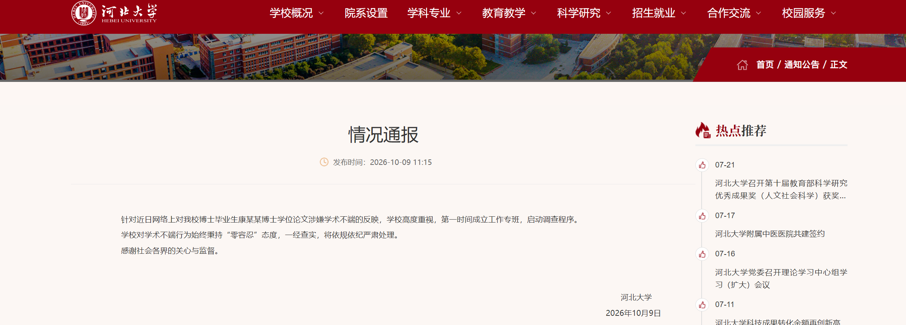906x325 pixels.
Task: Open the 学校概况 menu item
Action: (291, 13)
